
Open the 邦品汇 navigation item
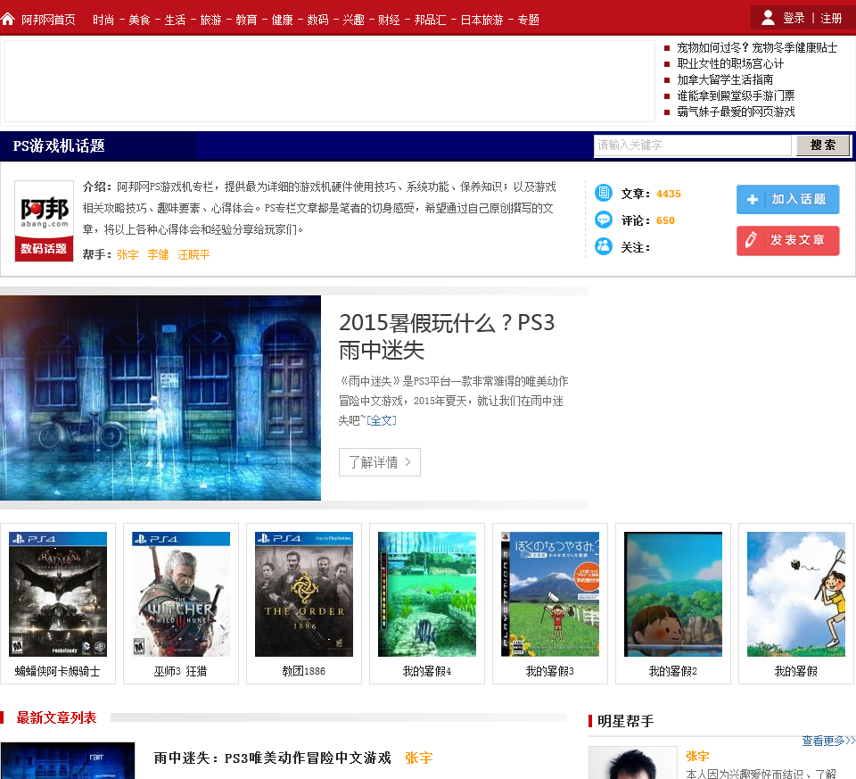click(x=430, y=21)
